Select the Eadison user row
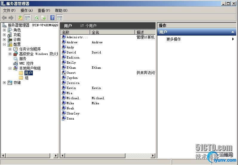238x165 pixels. click(108, 58)
